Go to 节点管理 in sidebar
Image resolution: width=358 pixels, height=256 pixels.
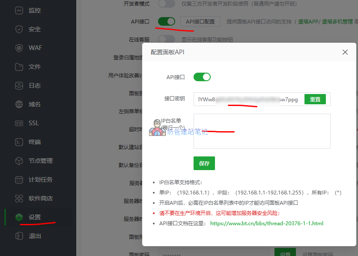click(x=40, y=161)
